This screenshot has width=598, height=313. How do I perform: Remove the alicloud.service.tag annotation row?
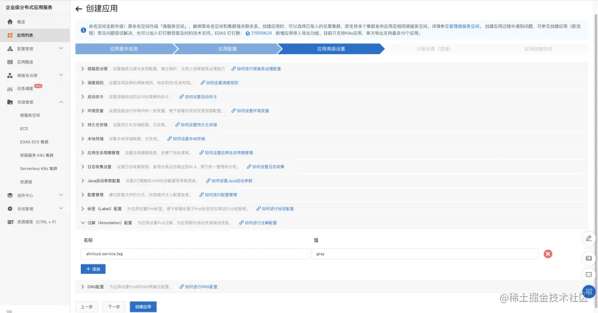(548, 254)
